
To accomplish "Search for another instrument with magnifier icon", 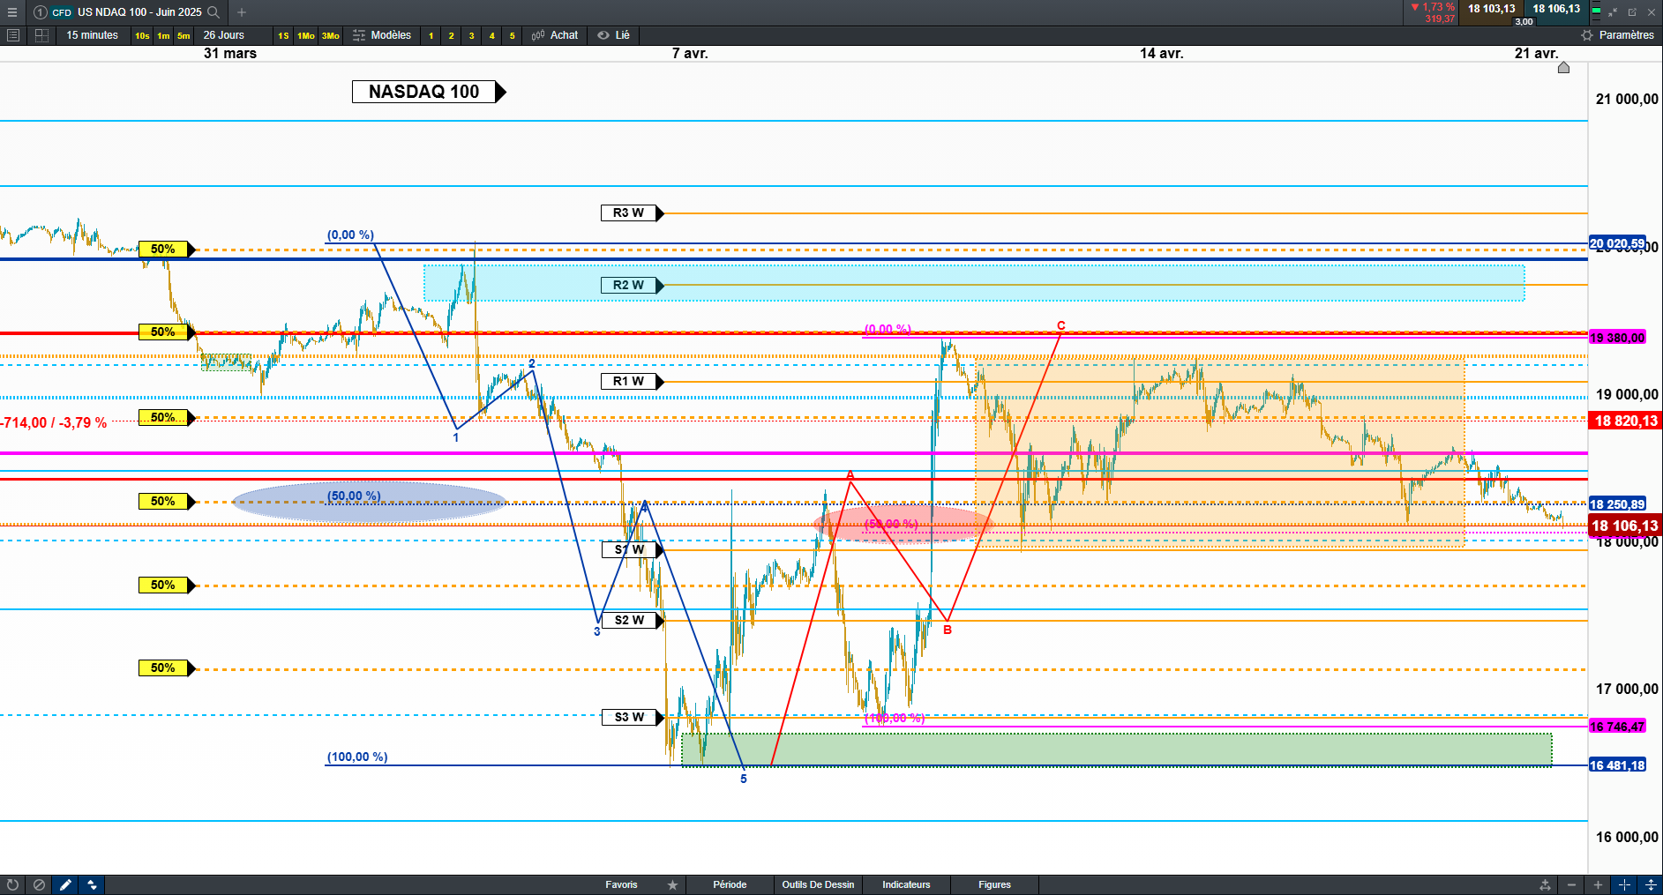I will [213, 12].
